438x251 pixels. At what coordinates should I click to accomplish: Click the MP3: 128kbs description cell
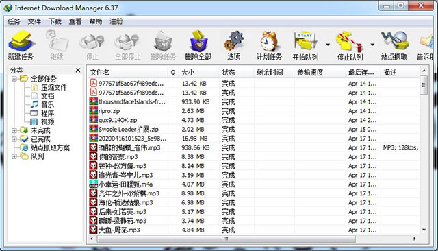400,147
